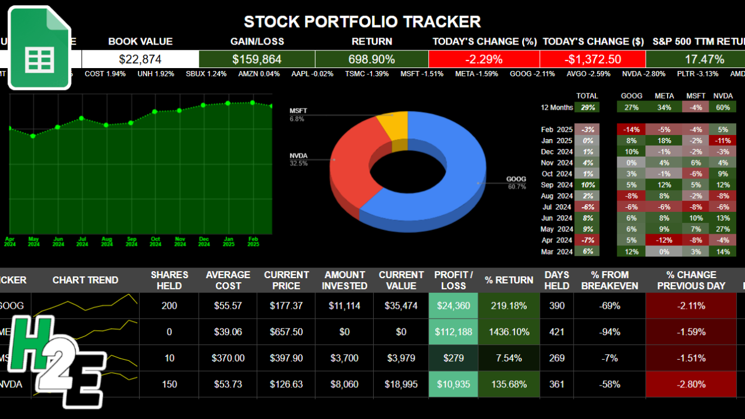Select the 12 Months TOTAL 29% heatmap cell
This screenshot has width=745, height=419.
(587, 107)
